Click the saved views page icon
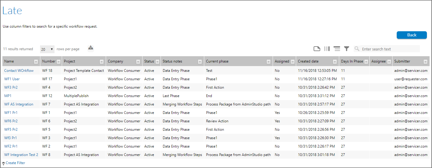432x168 pixels. pyautogui.click(x=317, y=49)
